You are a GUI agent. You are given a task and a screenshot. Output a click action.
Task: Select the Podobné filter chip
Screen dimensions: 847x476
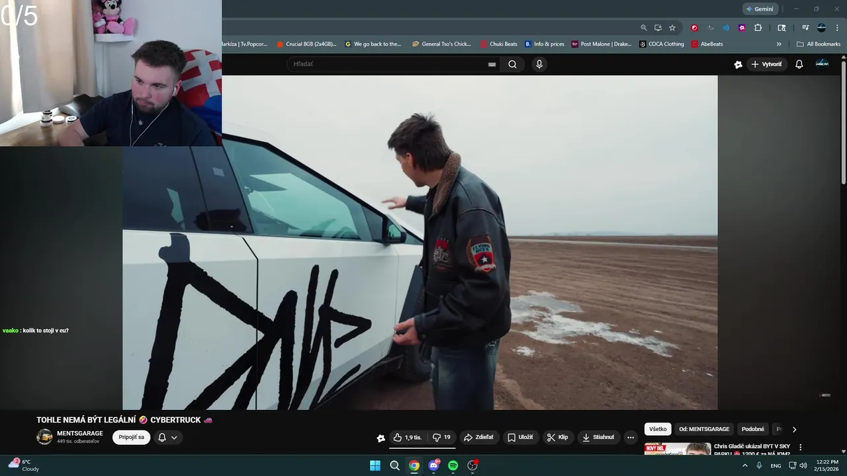(x=753, y=429)
